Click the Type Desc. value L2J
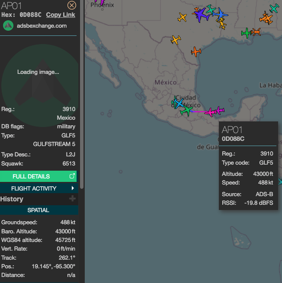Image resolution: width=282 pixels, height=283 pixels. point(70,155)
